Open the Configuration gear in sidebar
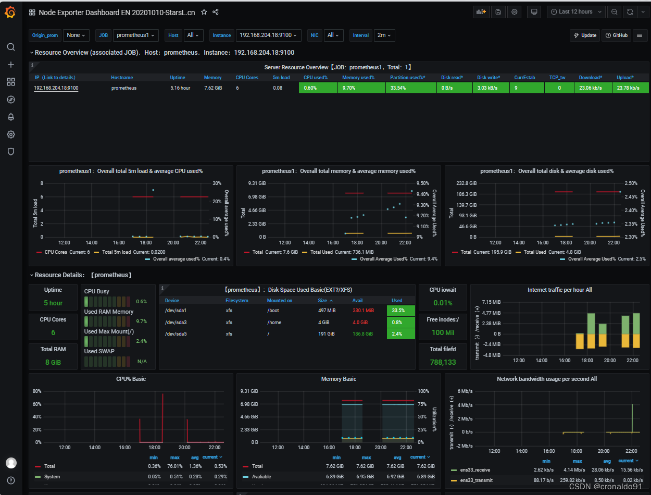 10,134
